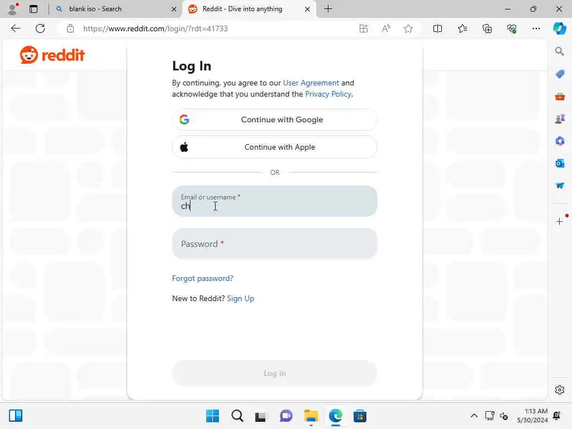Viewport: 572px width, 429px height.
Task: Go back with the browser back arrow
Action: (15, 28)
